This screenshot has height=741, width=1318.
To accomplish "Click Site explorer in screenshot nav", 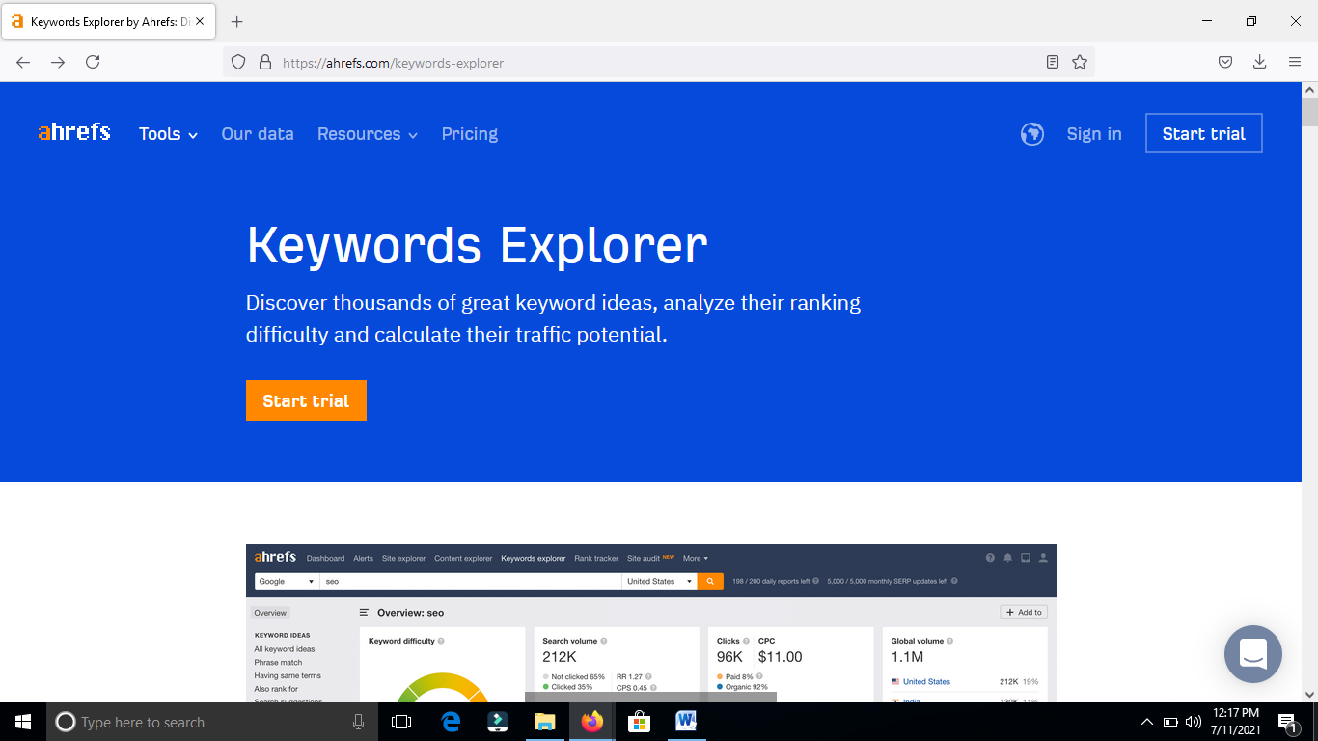I will [x=403, y=558].
